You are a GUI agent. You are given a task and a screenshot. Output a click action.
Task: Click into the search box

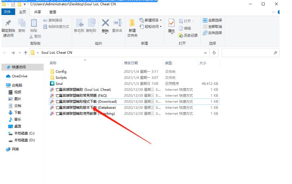click(251, 53)
